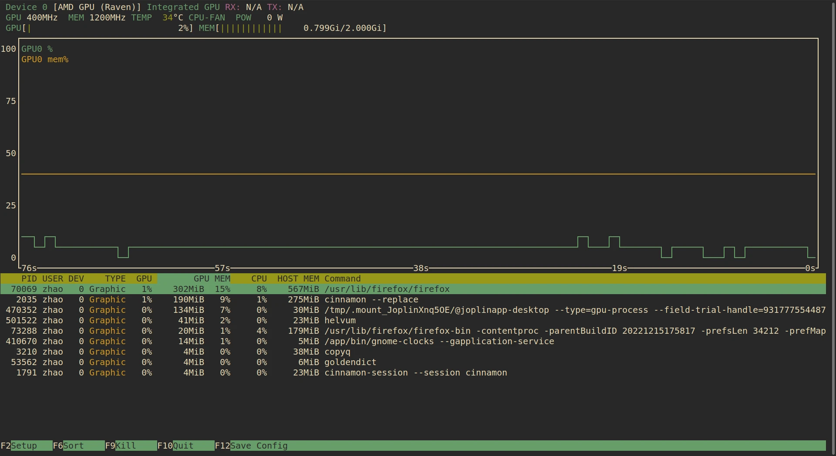The image size is (836, 456).
Task: Click the GPU0 mem% legend label
Action: coord(45,59)
